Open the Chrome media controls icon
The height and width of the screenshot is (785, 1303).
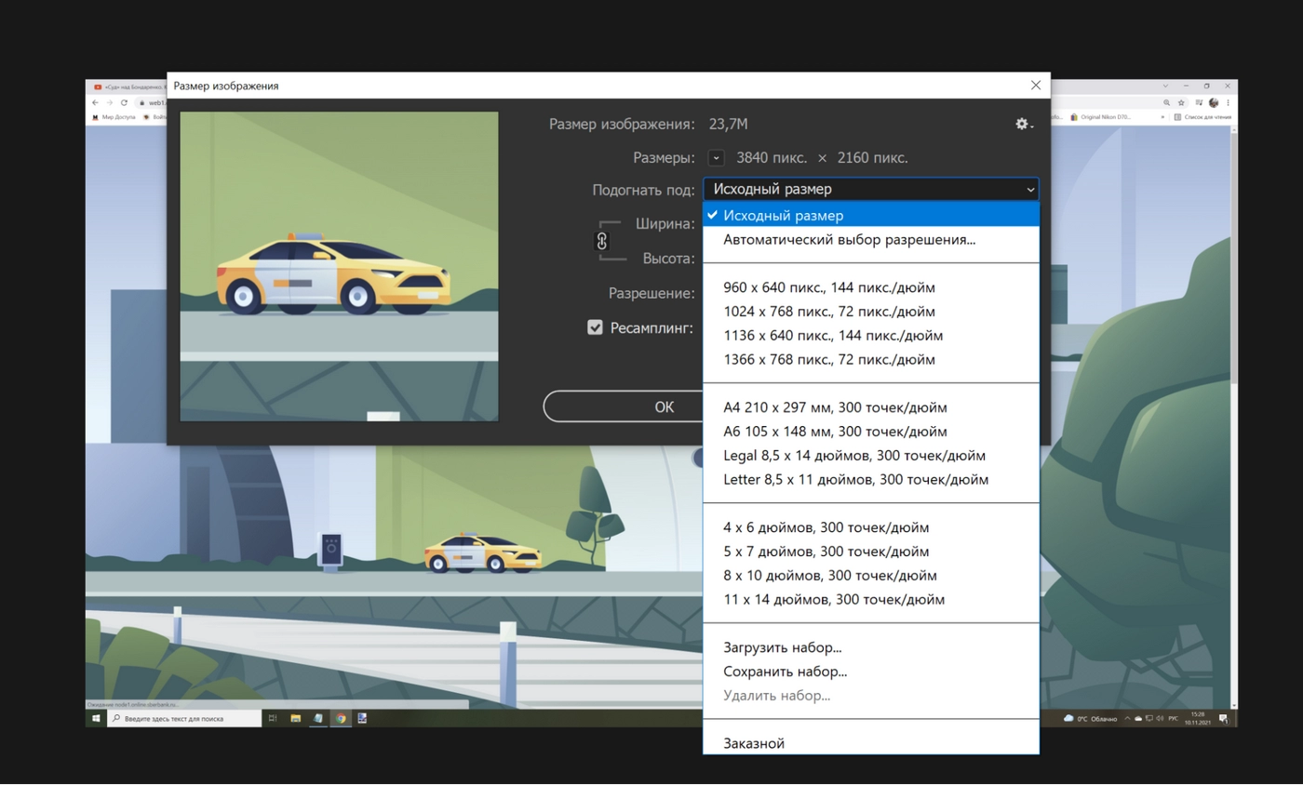[x=1200, y=102]
